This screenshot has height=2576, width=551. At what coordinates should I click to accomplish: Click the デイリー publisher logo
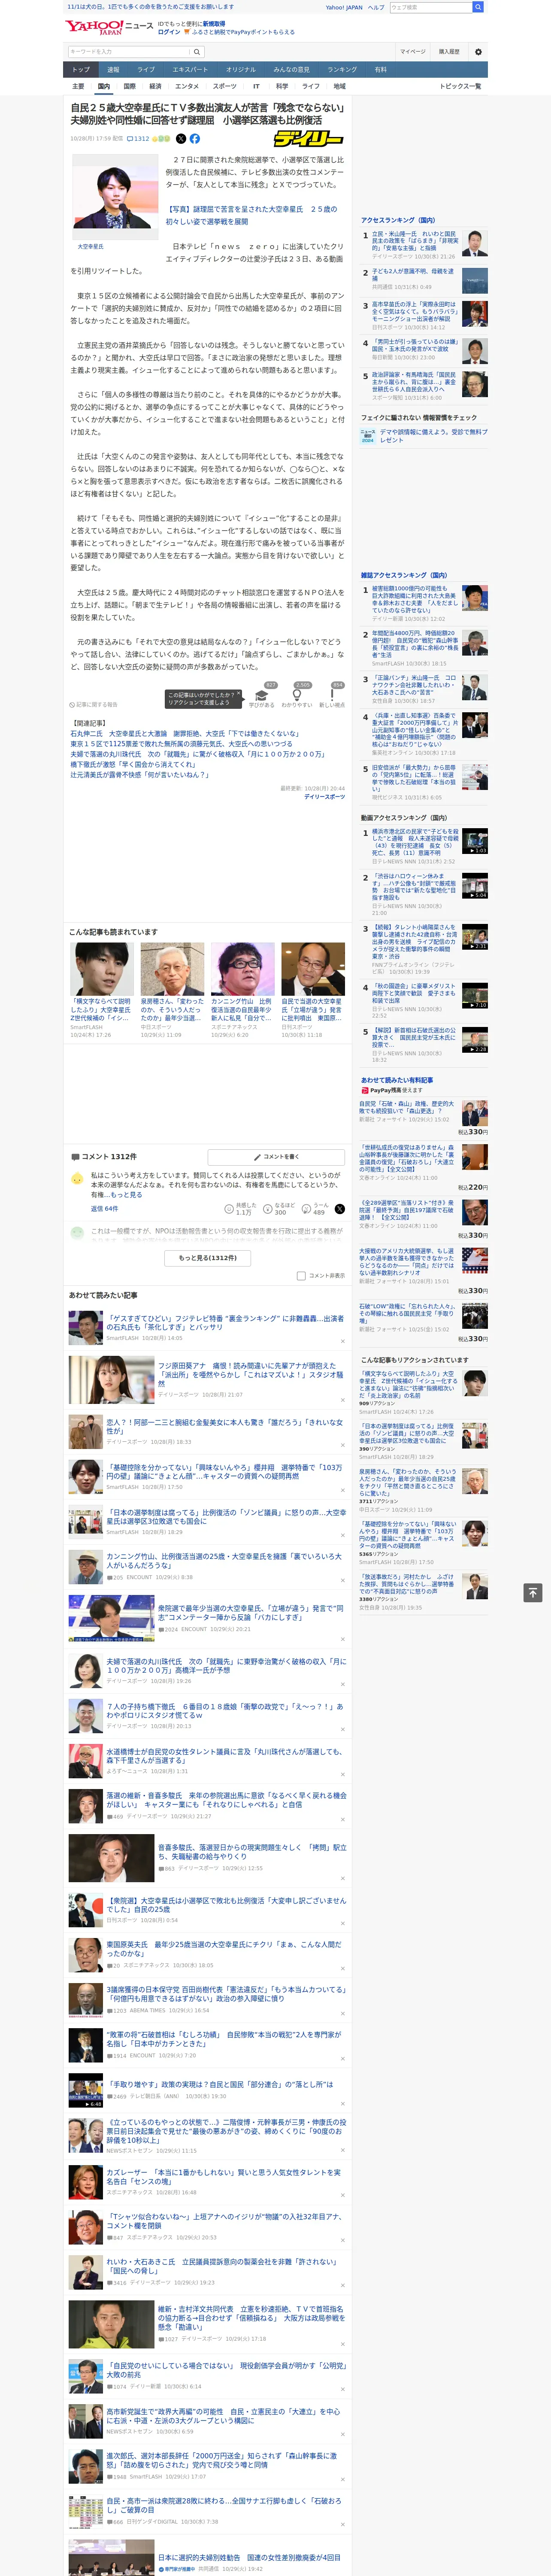309,139
